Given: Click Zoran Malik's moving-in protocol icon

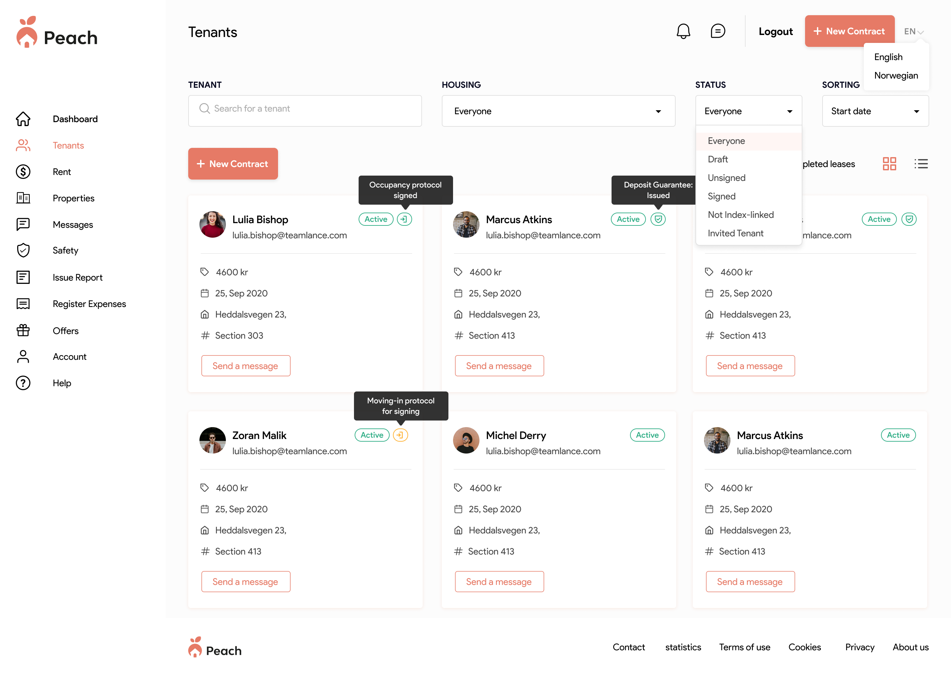Looking at the screenshot, I should (x=400, y=435).
